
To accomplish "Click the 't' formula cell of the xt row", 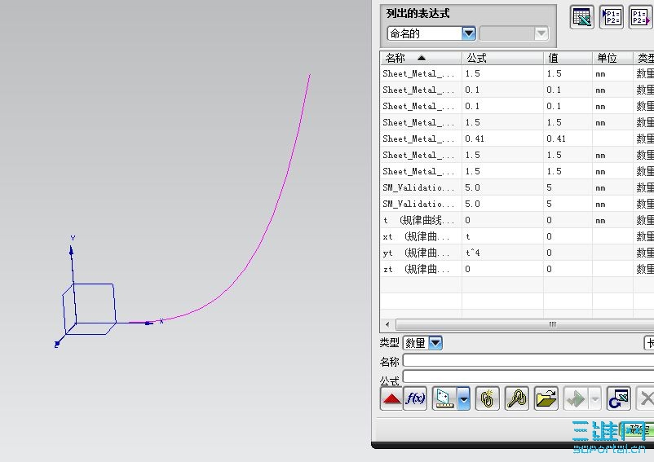I will coord(502,236).
